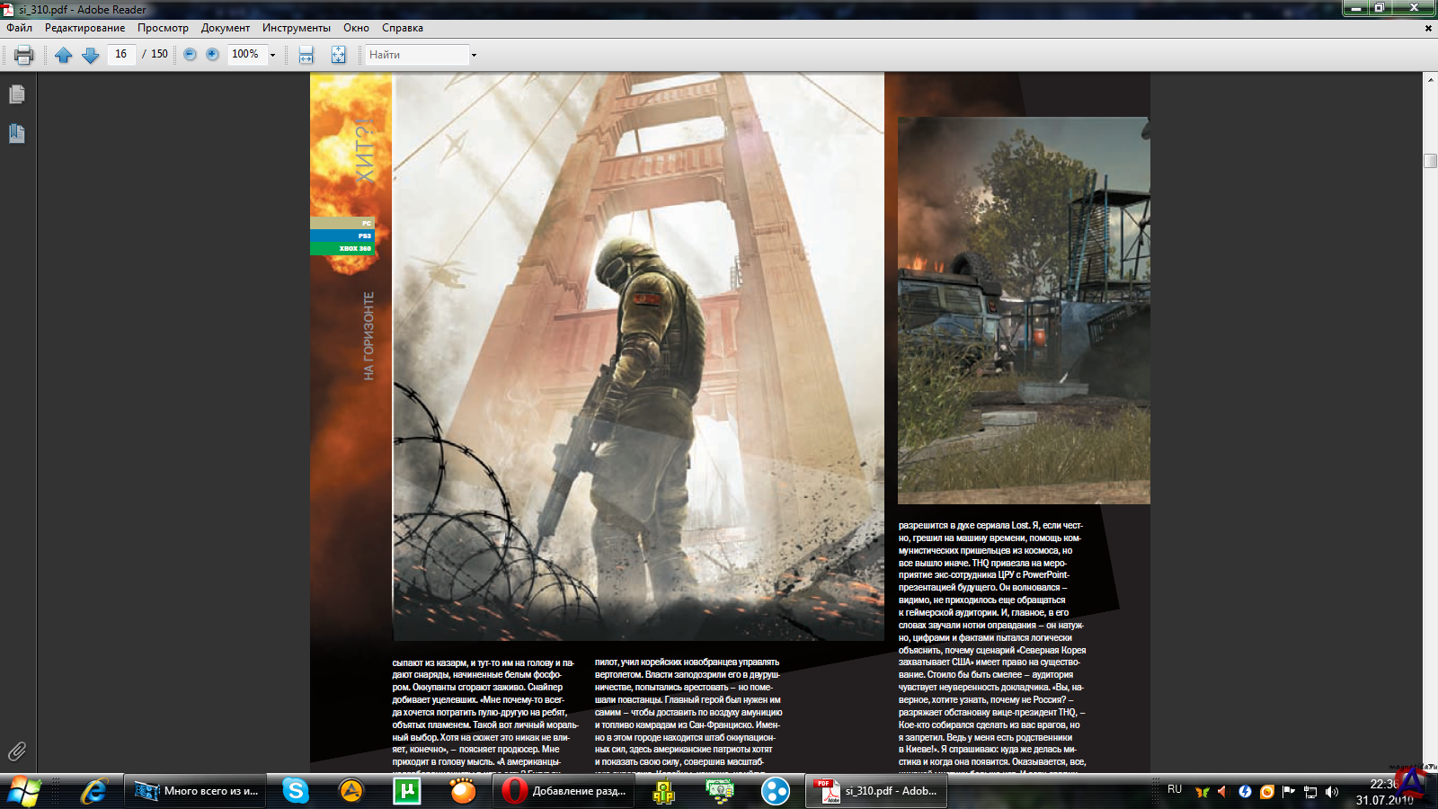Click the zoom in plus button

212,54
